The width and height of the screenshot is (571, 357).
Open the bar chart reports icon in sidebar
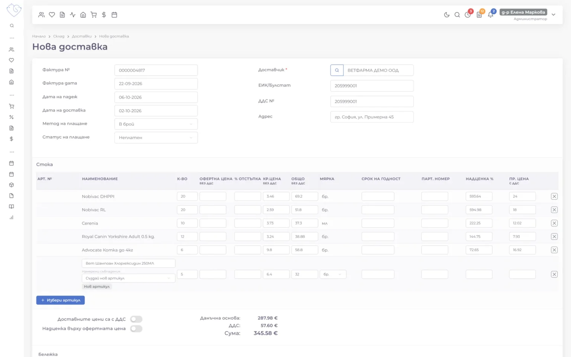click(x=12, y=218)
